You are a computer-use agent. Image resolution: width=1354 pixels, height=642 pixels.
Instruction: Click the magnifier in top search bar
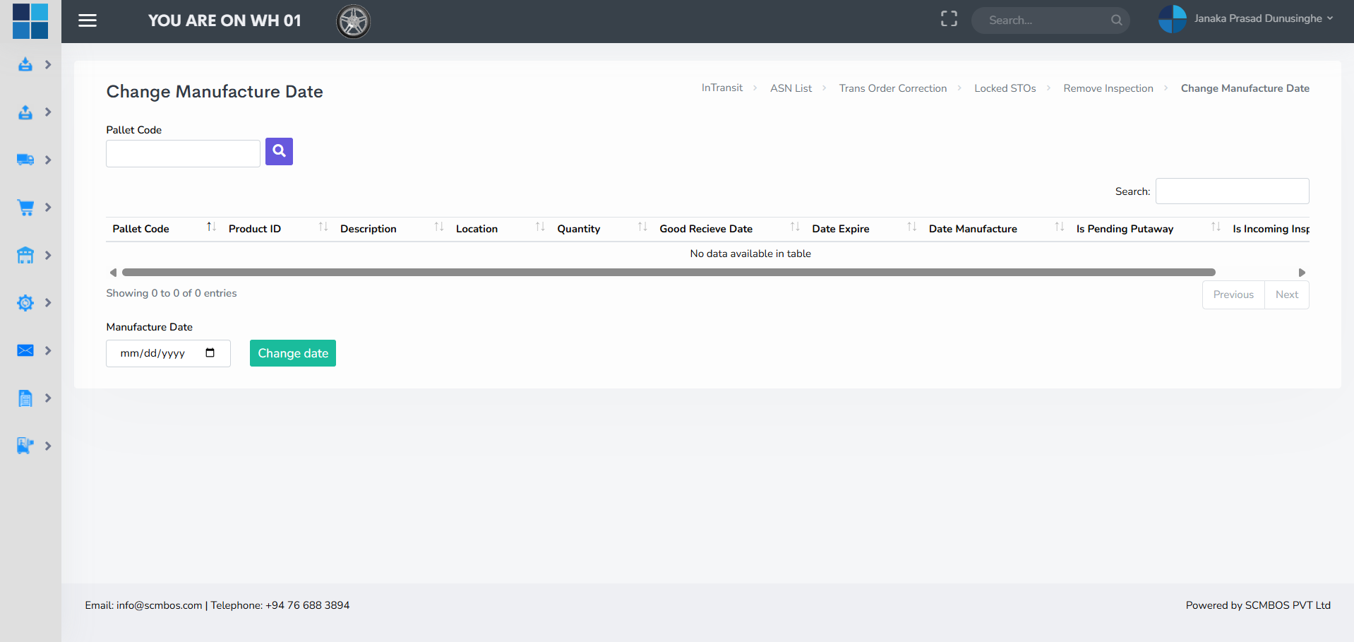(x=1116, y=20)
